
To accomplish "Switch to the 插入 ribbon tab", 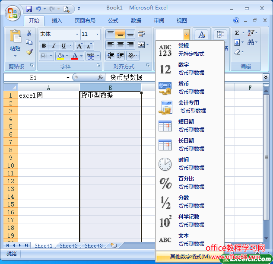I will pos(57,21).
